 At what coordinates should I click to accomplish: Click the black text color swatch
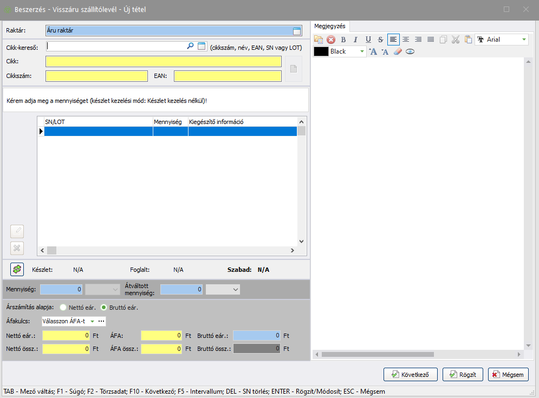tap(321, 51)
